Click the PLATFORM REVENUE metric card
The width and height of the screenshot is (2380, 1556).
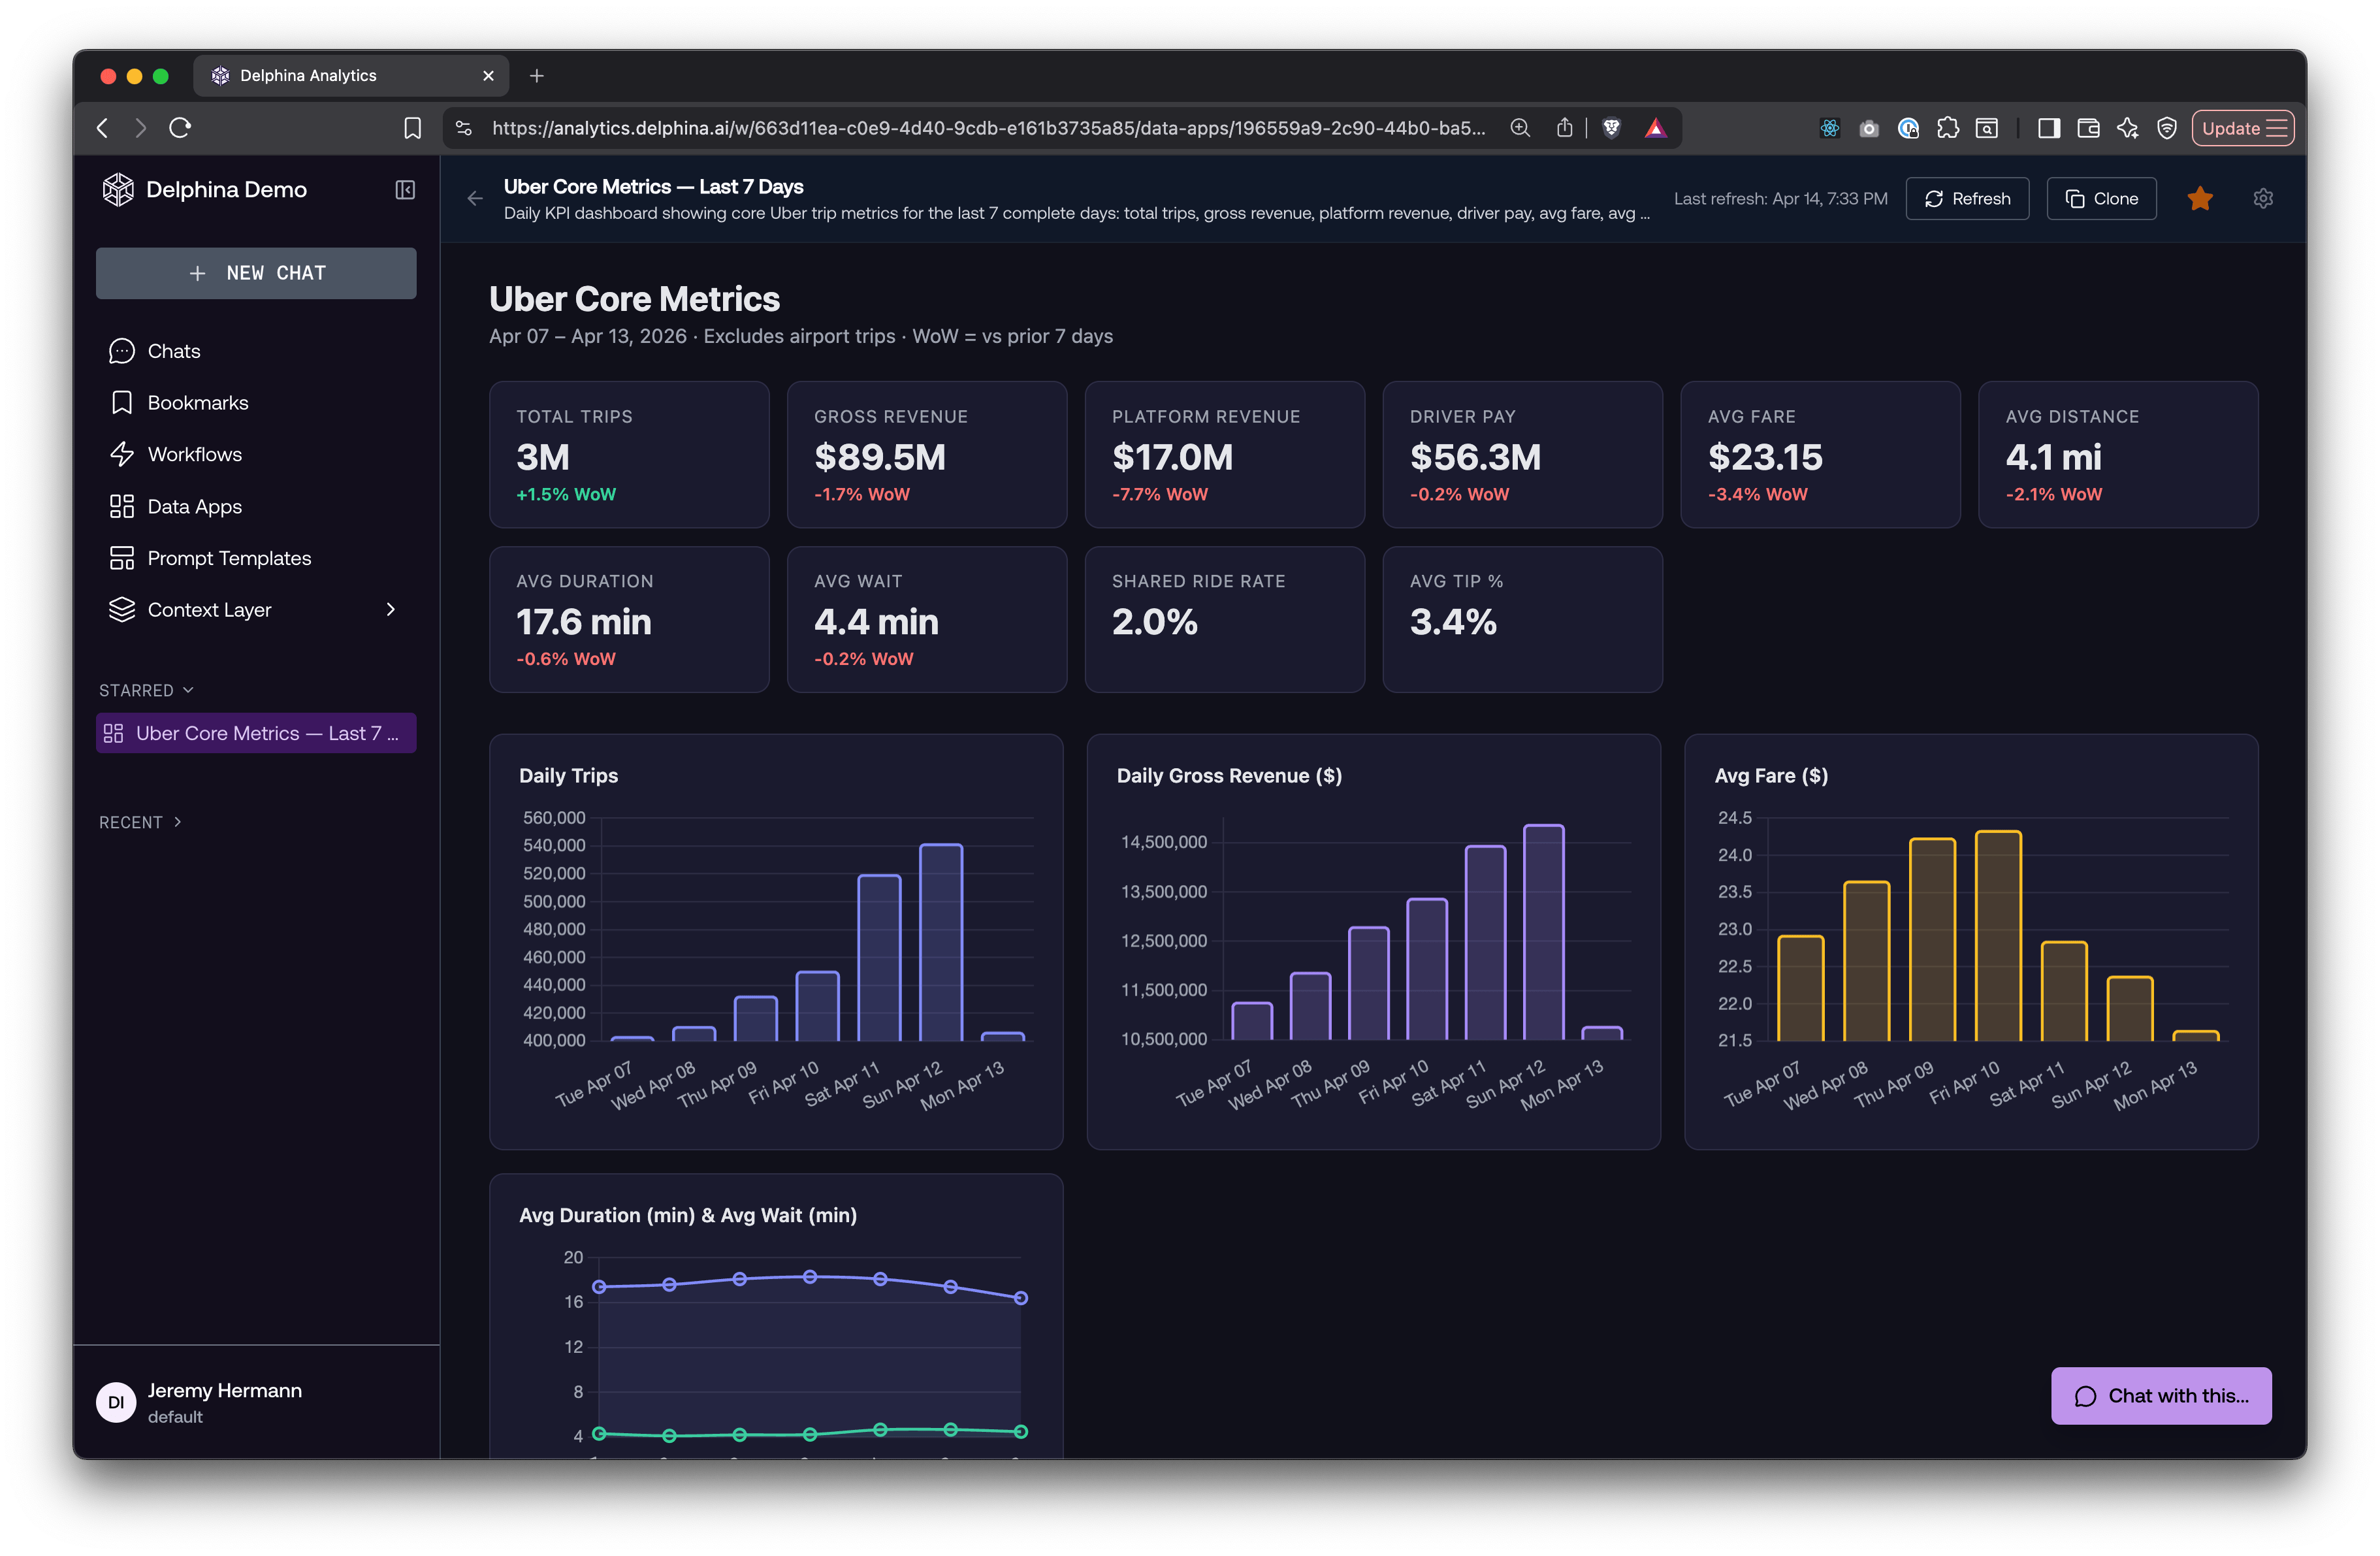point(1225,455)
